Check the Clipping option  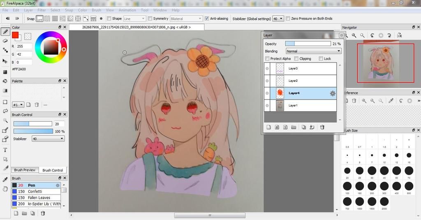click(296, 58)
